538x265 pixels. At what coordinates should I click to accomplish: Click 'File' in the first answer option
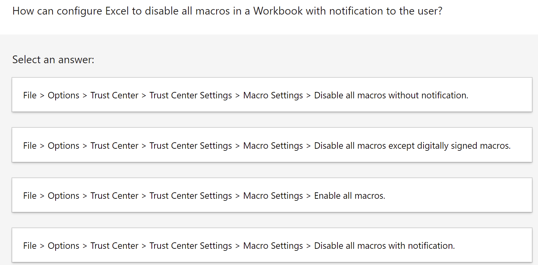click(30, 95)
